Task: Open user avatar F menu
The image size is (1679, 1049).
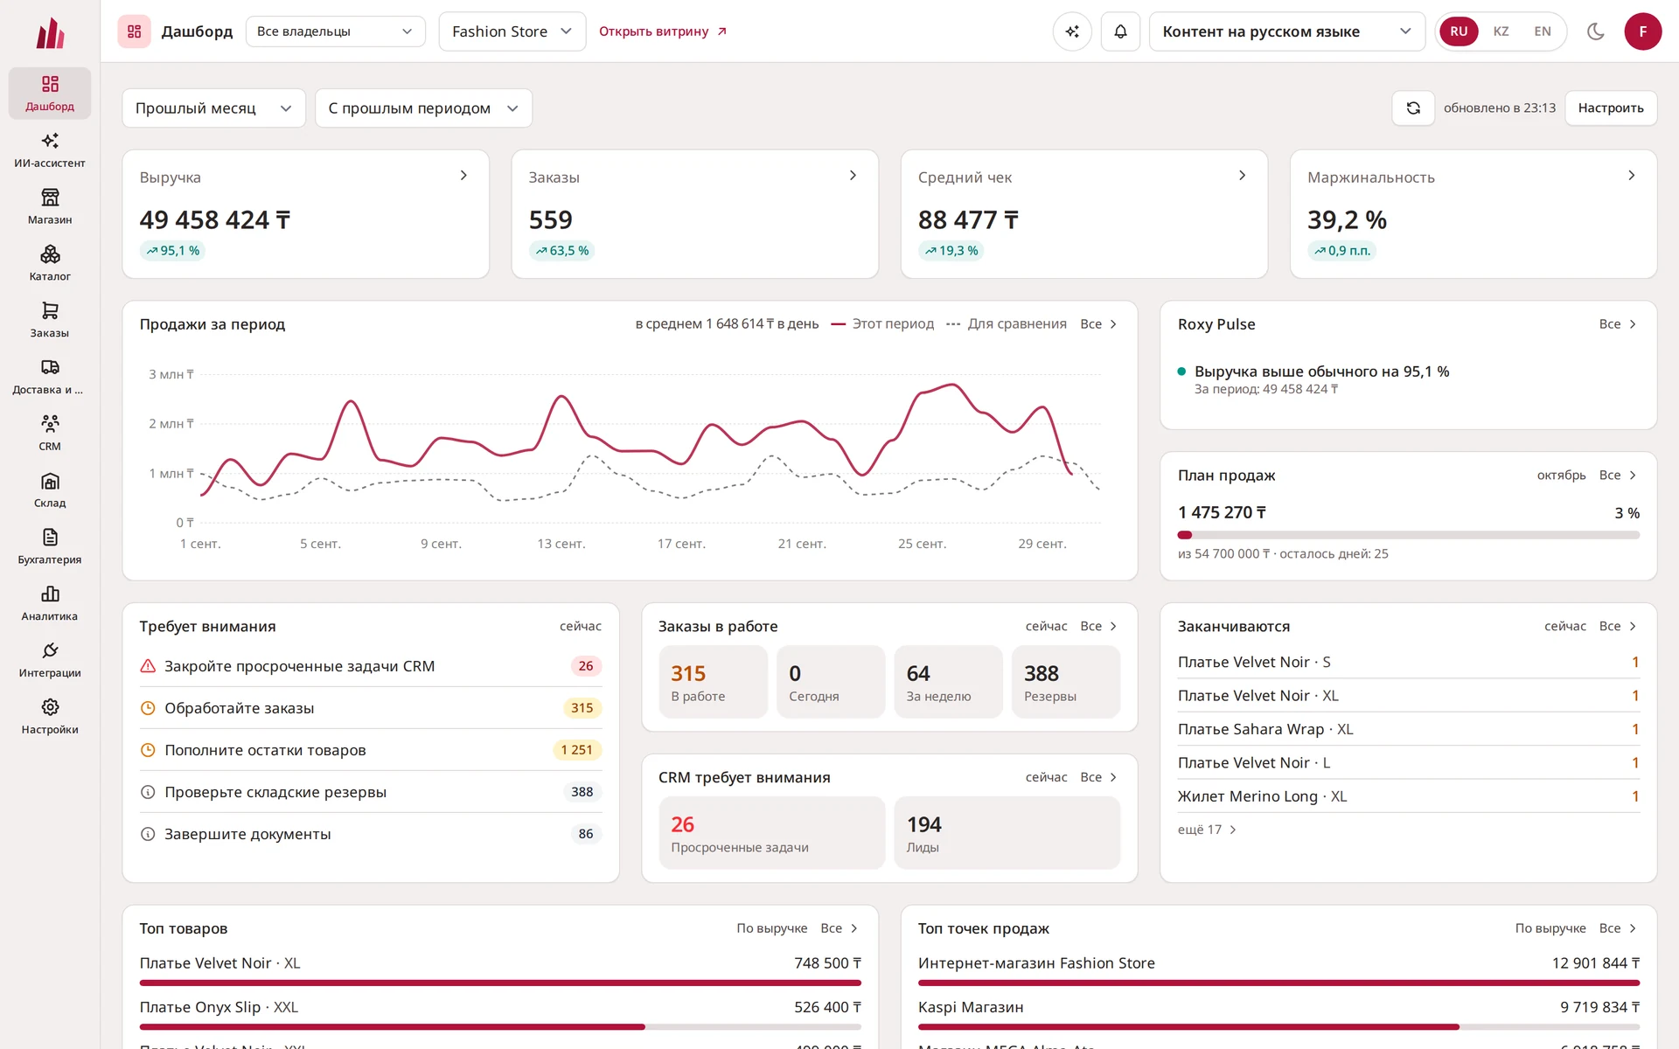Action: click(x=1642, y=31)
